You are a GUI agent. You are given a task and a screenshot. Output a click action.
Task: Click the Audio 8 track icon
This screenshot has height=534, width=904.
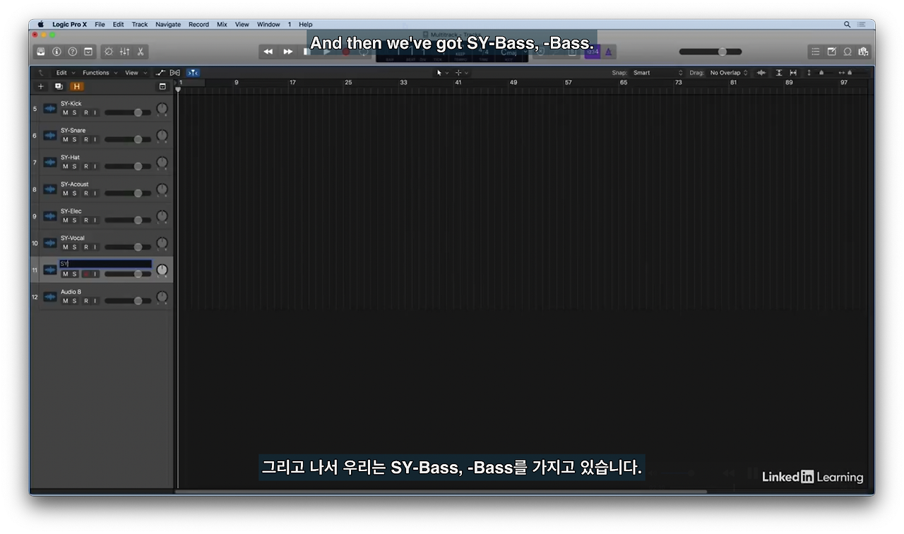tap(50, 297)
